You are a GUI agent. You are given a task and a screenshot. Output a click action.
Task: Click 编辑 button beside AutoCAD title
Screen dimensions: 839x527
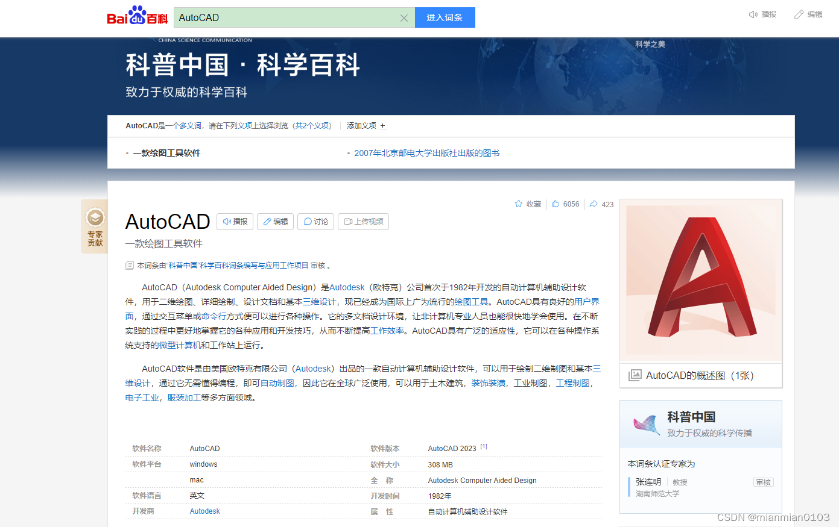[276, 222]
